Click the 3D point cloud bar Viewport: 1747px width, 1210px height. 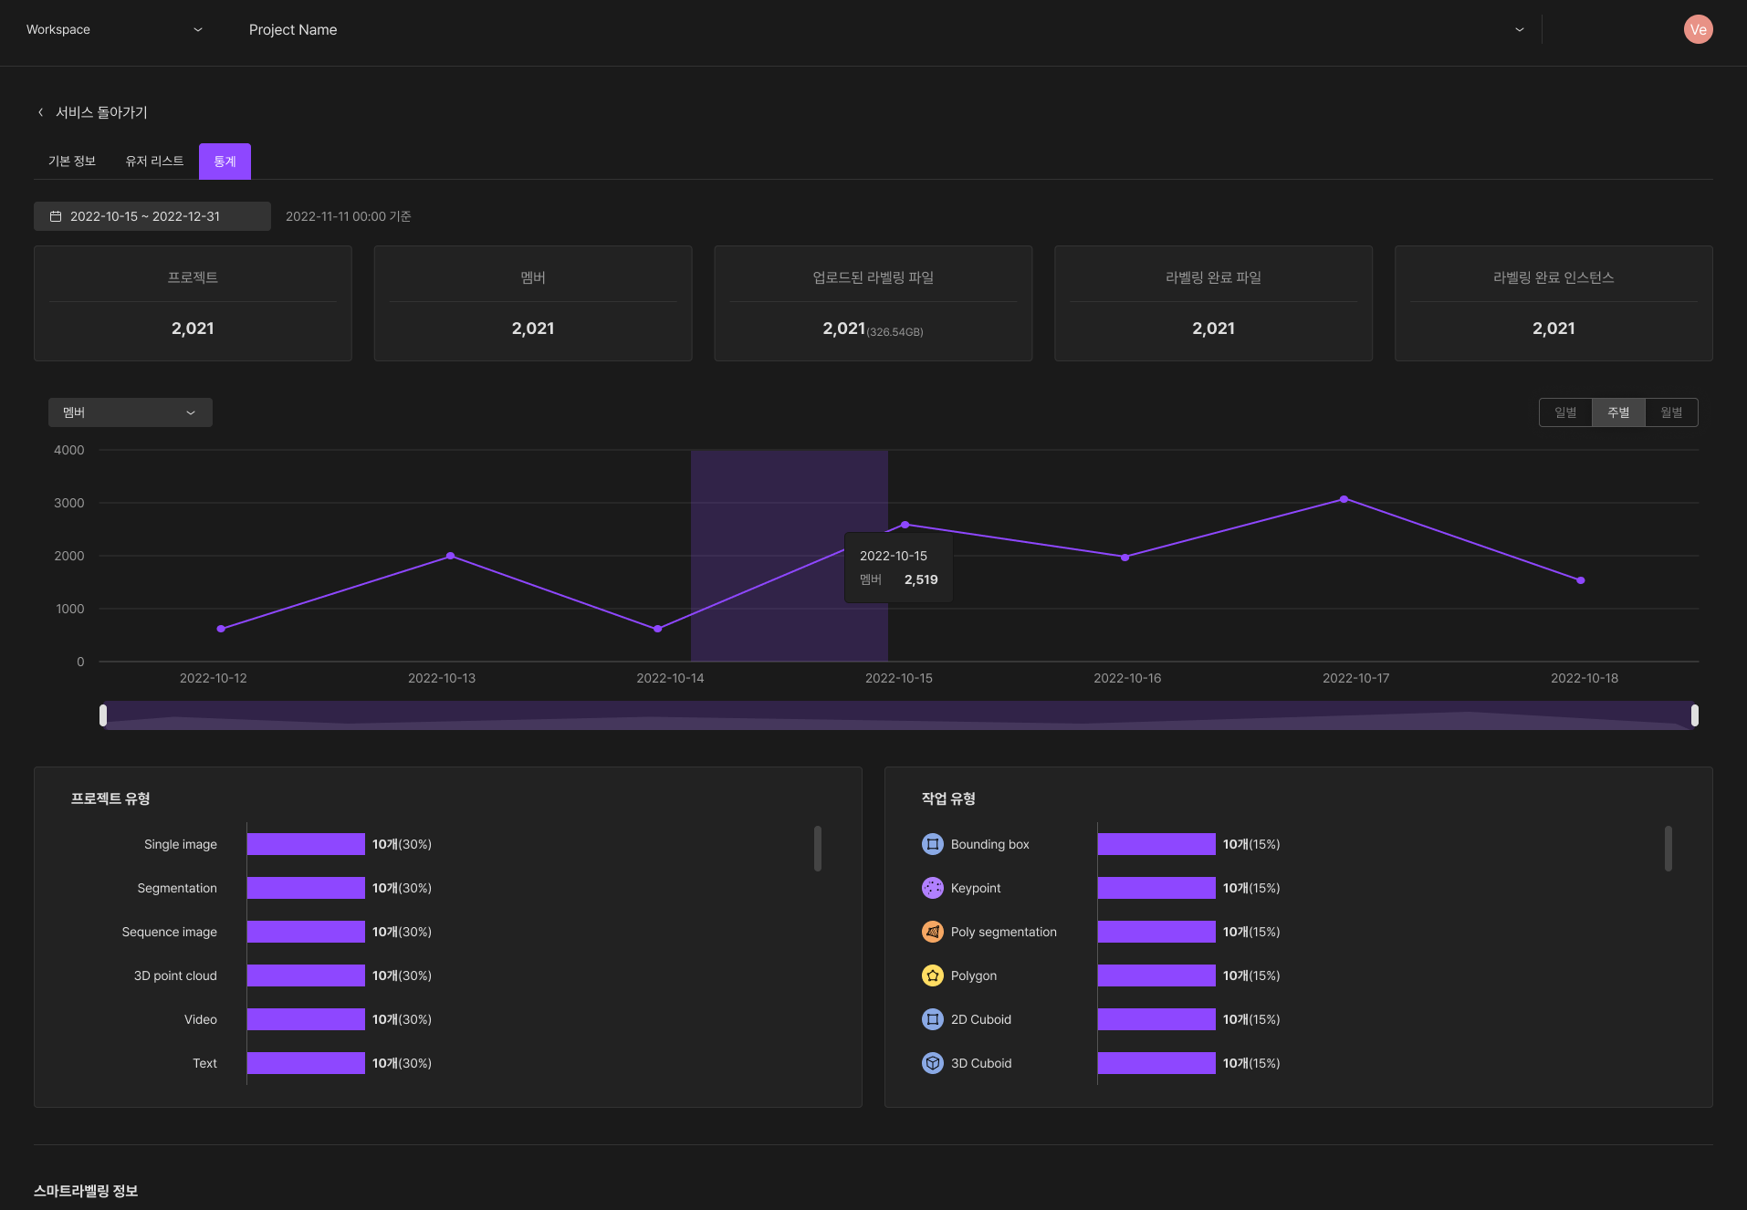coord(306,975)
